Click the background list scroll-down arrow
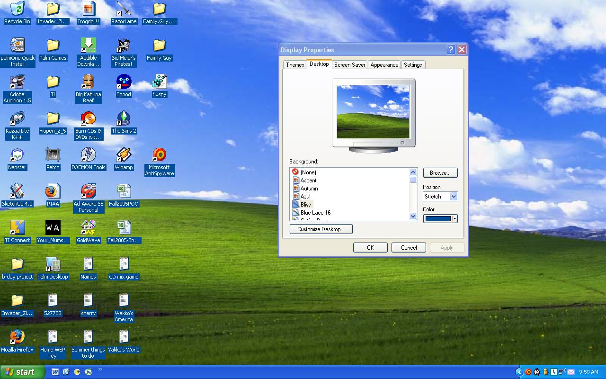606x379 pixels. click(x=413, y=217)
